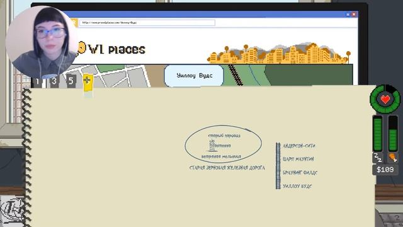The image size is (403, 227).
Task: Click the green hunger level bar
Action: coord(393,134)
